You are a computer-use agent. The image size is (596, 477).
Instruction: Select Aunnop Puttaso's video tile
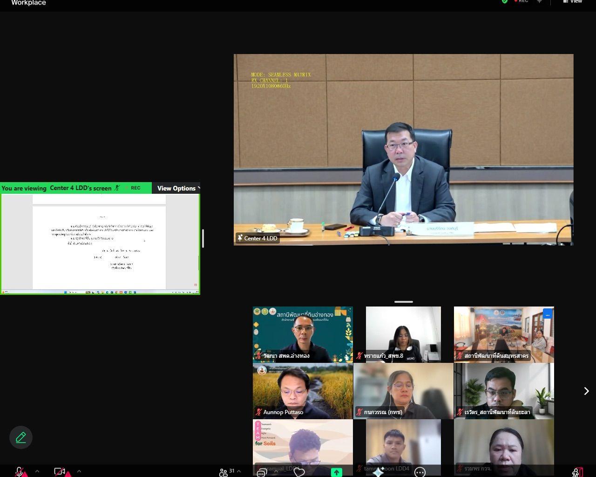coord(303,391)
